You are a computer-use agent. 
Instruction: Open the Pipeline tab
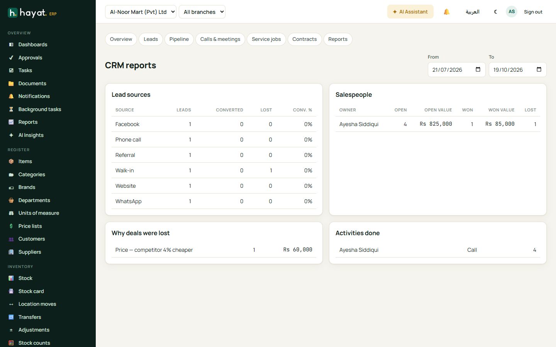(x=179, y=39)
